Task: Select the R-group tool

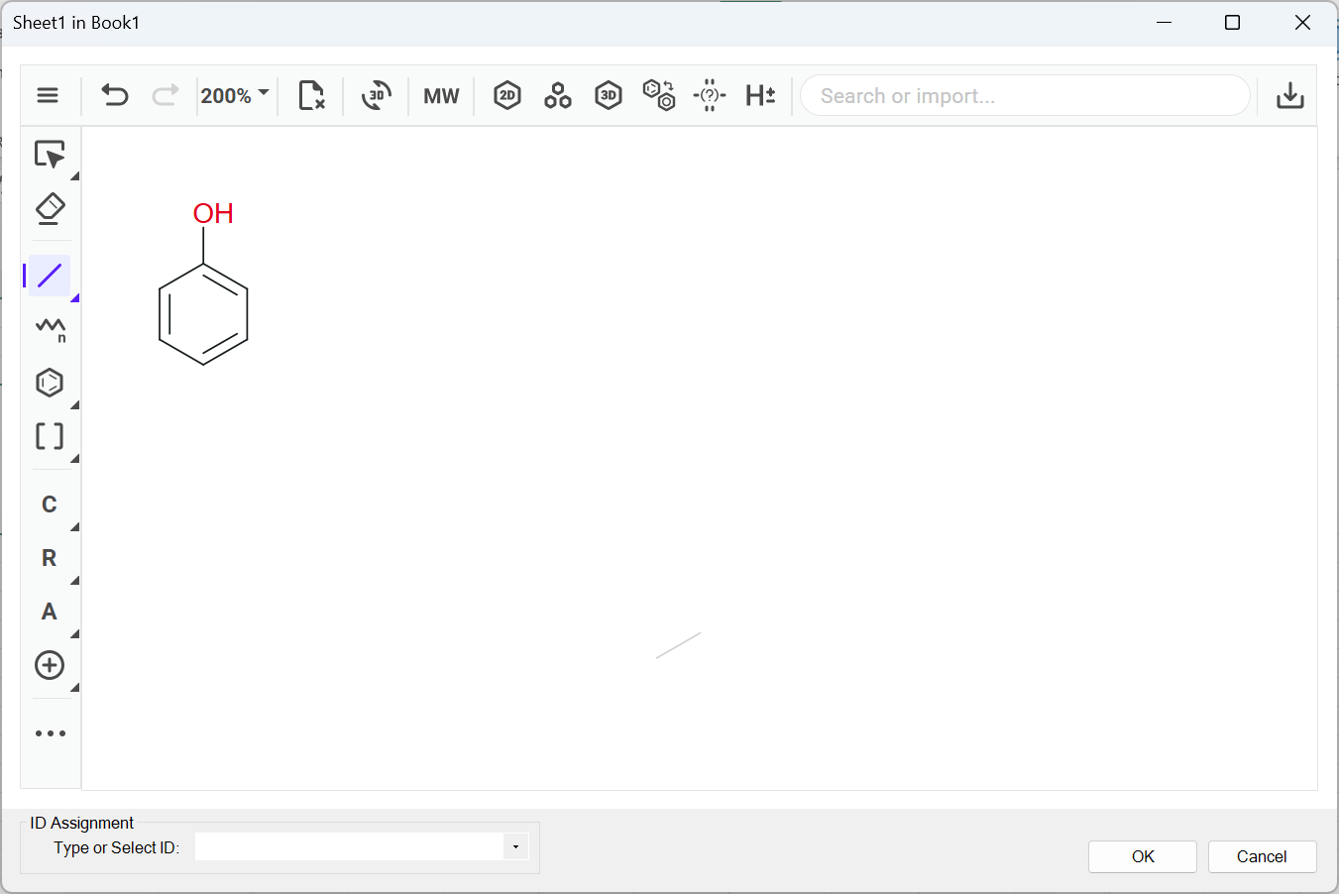Action: (50, 558)
